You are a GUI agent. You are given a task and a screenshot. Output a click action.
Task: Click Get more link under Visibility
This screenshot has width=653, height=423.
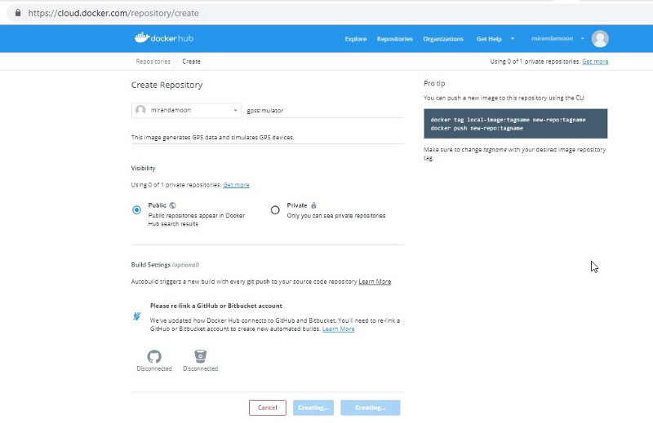[x=236, y=185]
